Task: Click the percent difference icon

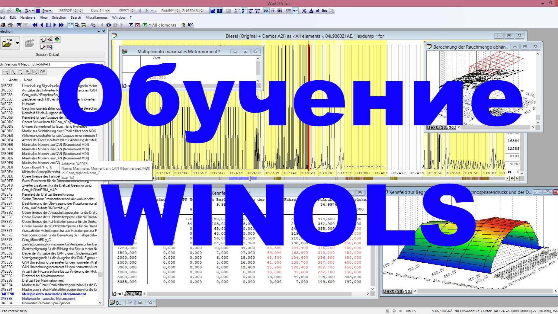Action: pos(304,11)
